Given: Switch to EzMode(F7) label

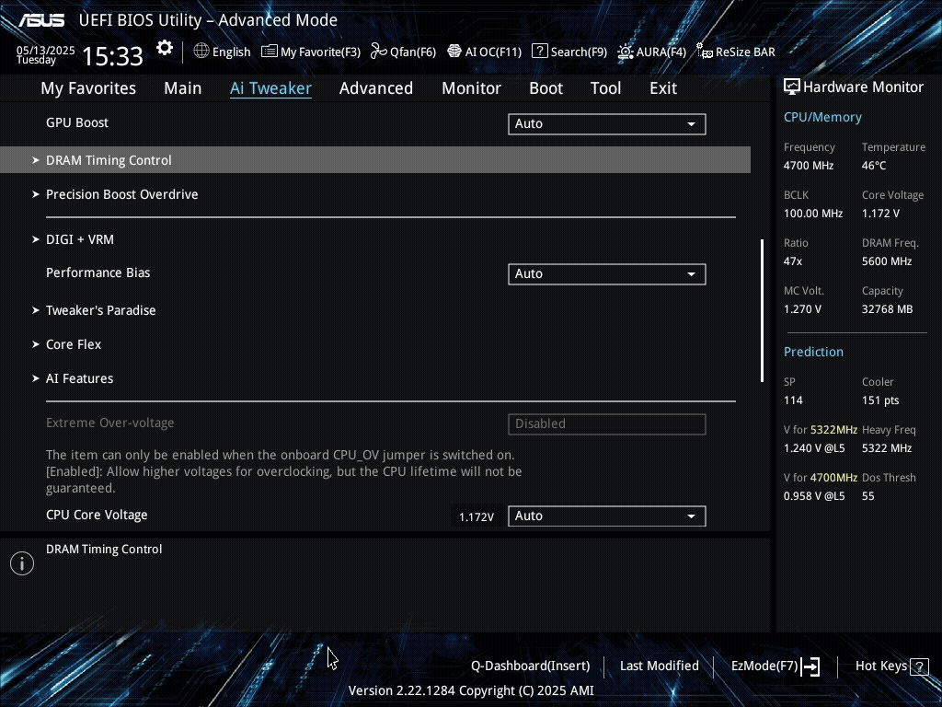Looking at the screenshot, I should pos(764,666).
